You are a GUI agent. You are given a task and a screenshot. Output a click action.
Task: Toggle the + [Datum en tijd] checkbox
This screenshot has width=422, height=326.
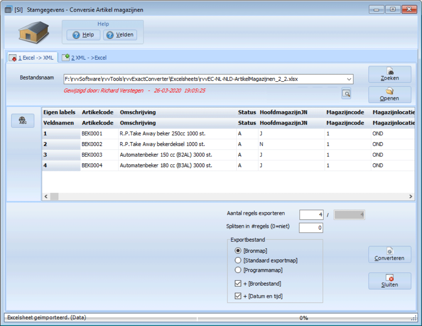(238, 296)
